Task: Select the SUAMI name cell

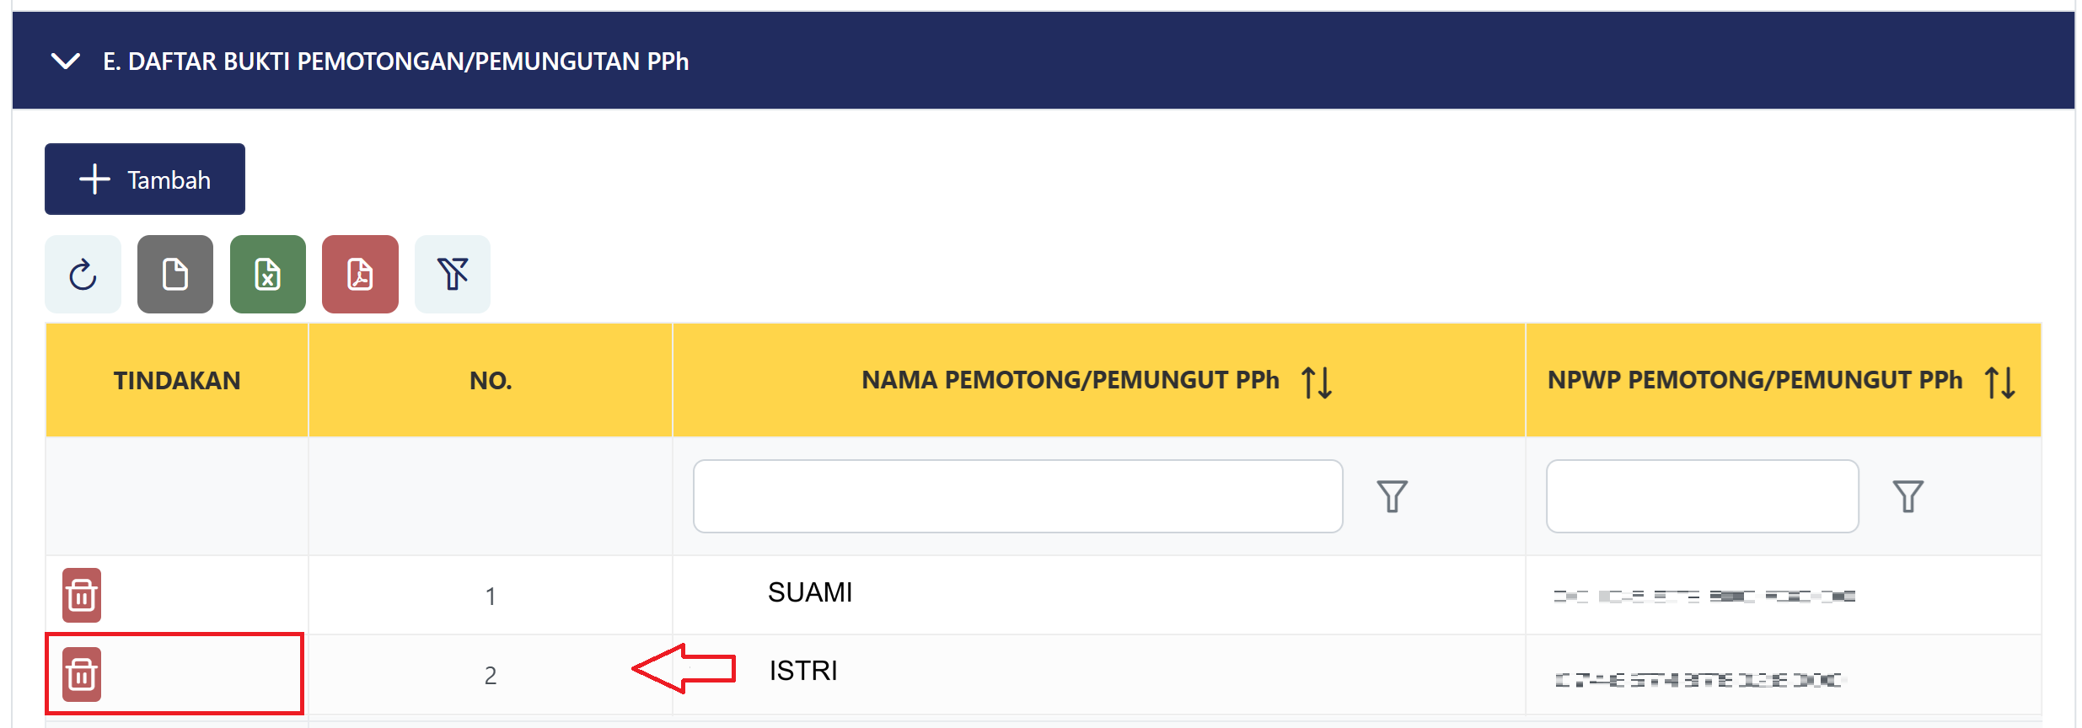Action: [x=810, y=592]
